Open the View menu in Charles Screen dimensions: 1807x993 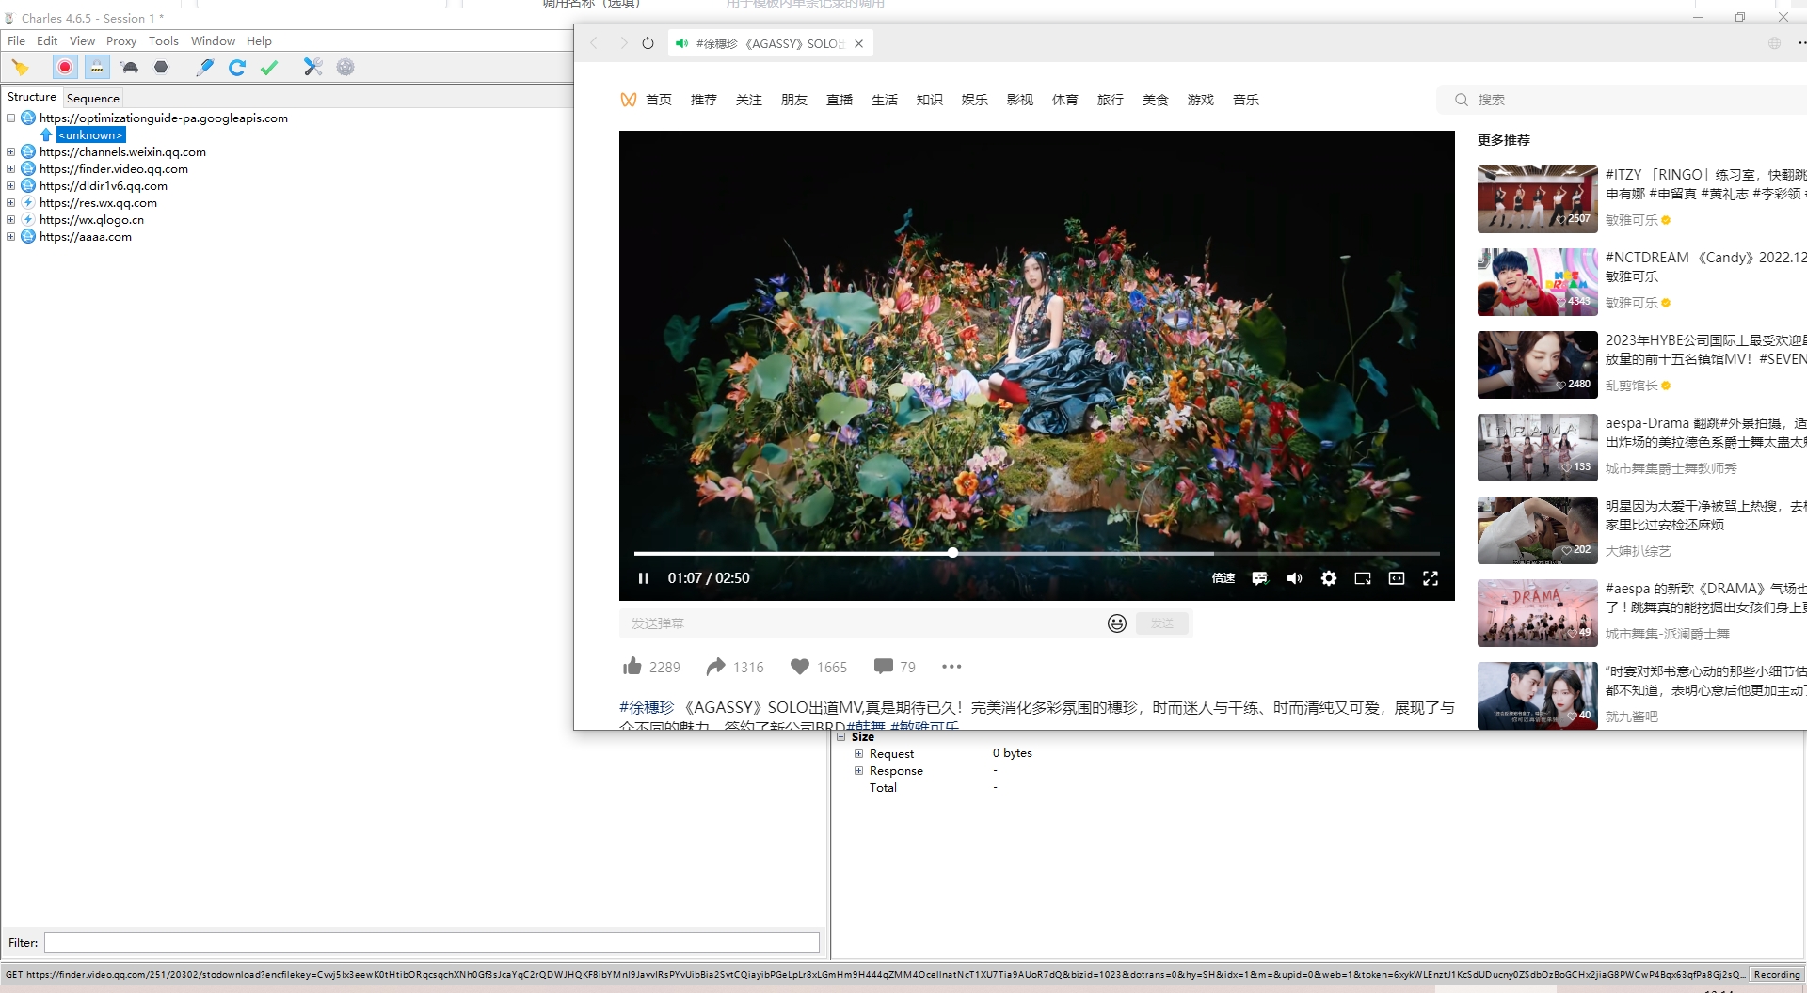point(82,40)
